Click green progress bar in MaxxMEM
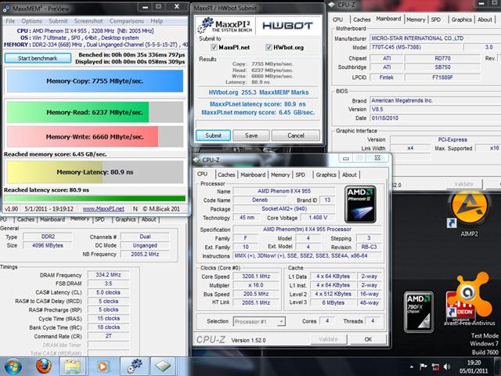 pyautogui.click(x=95, y=198)
